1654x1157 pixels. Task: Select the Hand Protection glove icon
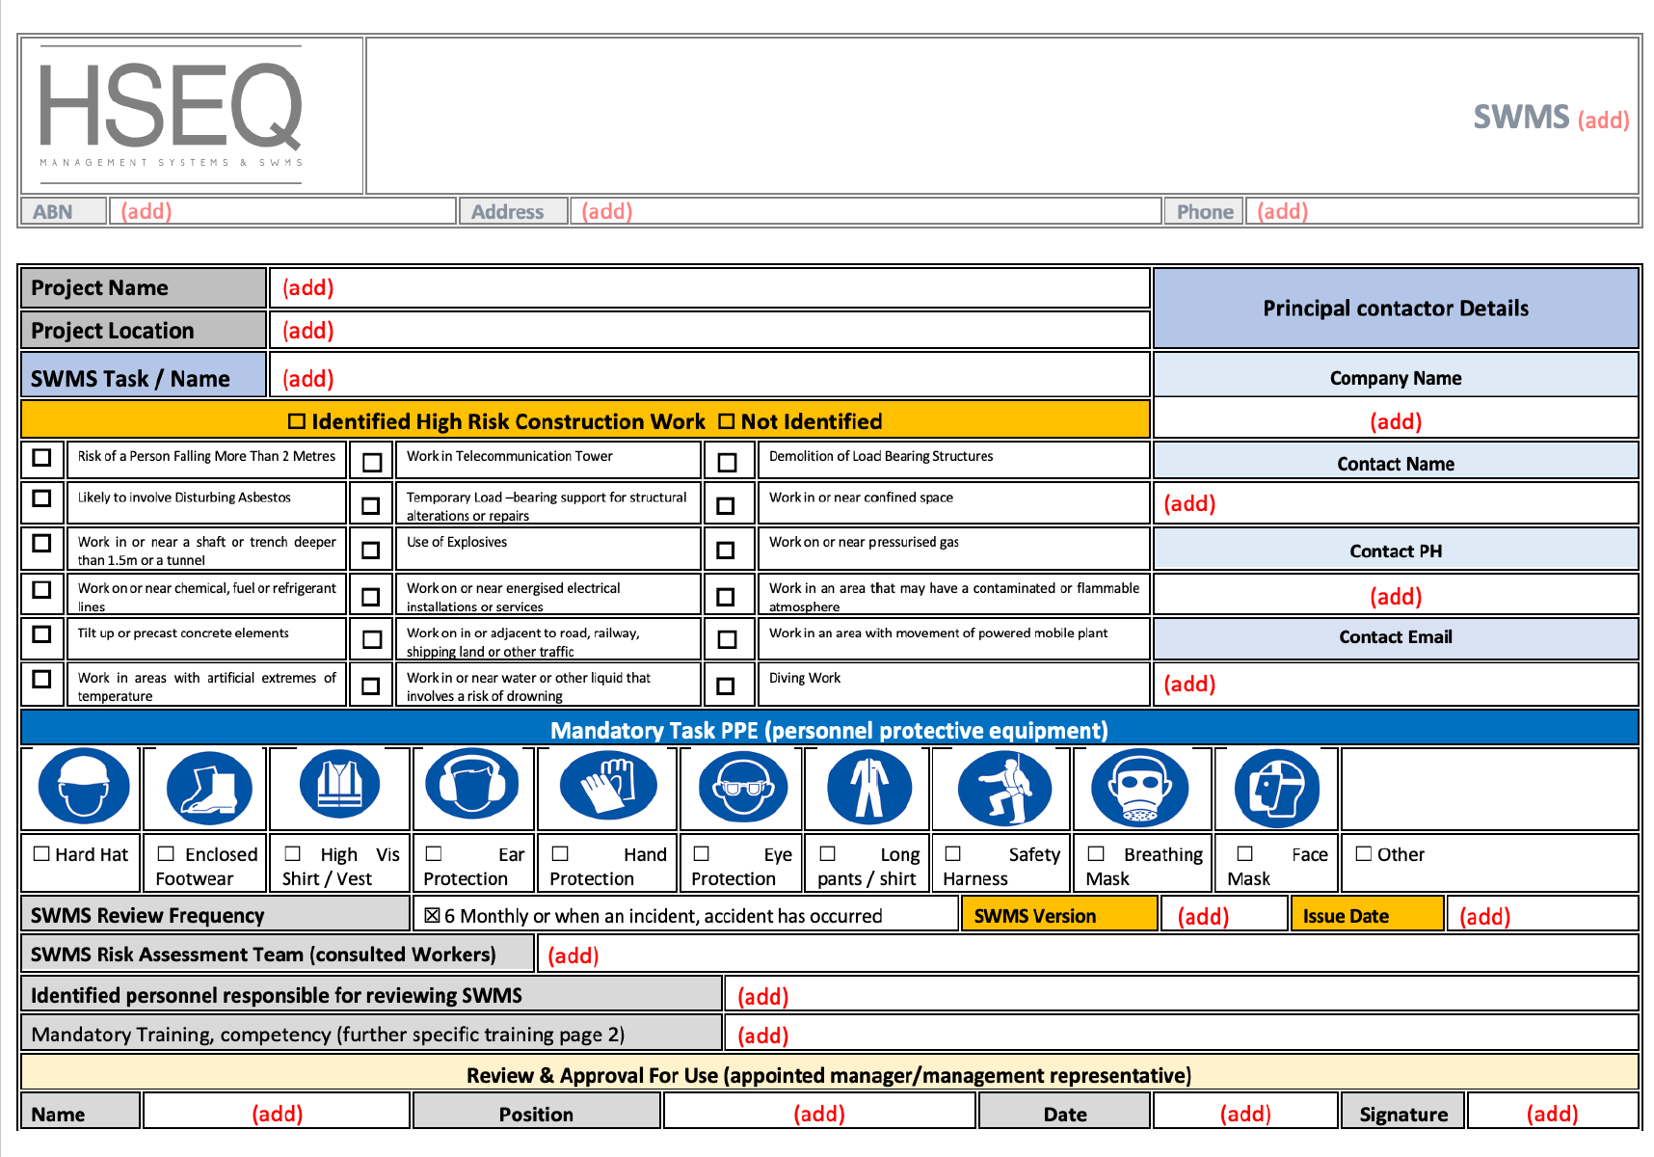606,787
